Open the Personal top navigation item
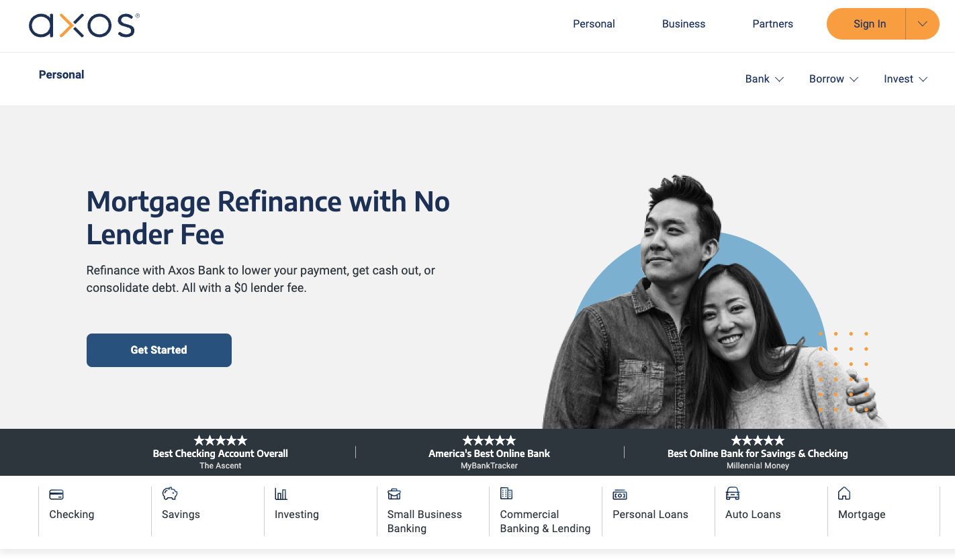The width and height of the screenshot is (955, 559). pos(594,24)
